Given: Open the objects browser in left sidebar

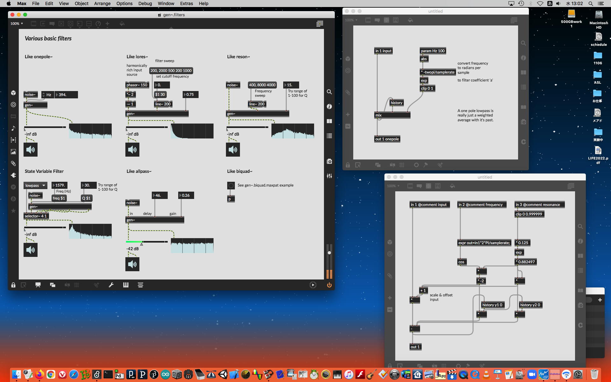Looking at the screenshot, I should [x=13, y=93].
